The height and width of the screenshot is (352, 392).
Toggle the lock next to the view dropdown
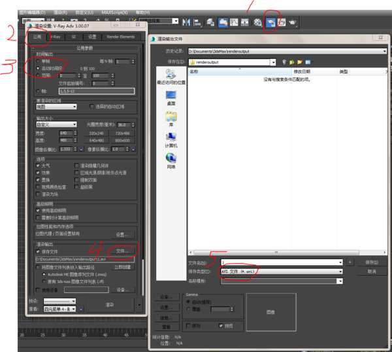click(x=81, y=309)
